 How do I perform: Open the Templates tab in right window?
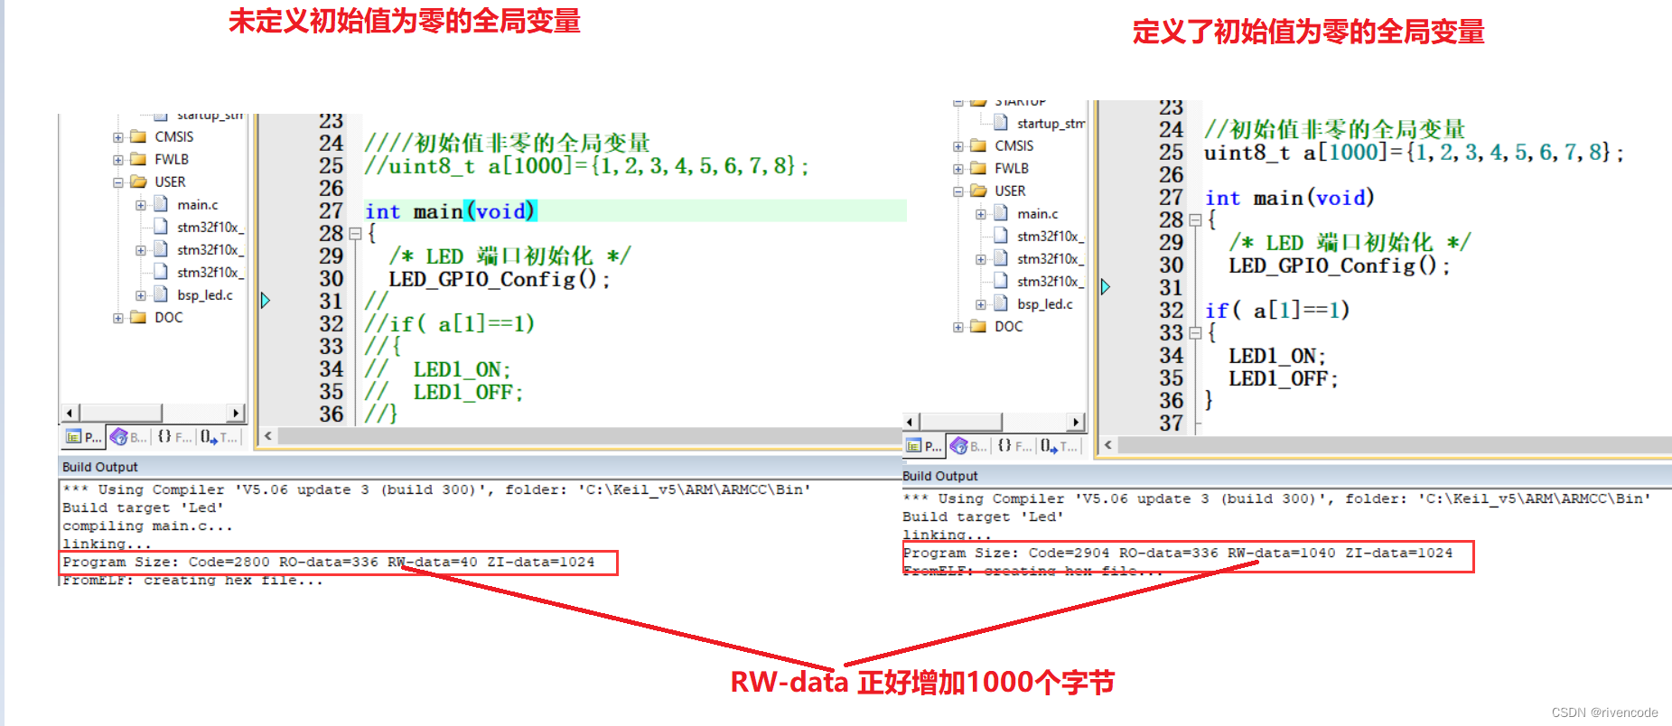point(1059,446)
